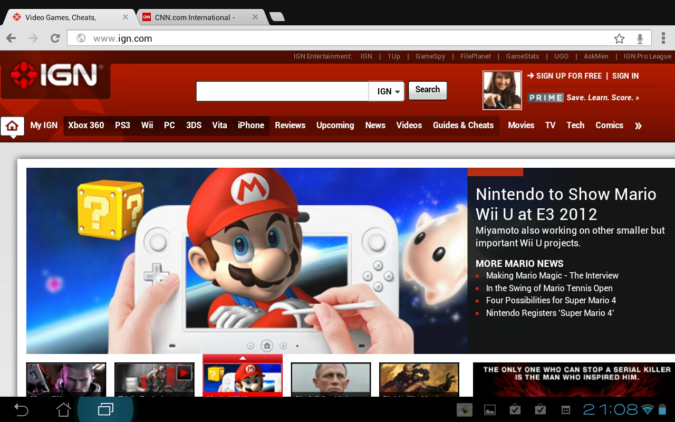675x422 pixels.
Task: Open the browser three-dot menu
Action: click(663, 38)
